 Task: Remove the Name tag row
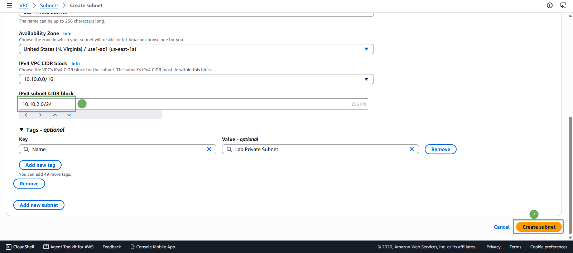440,149
